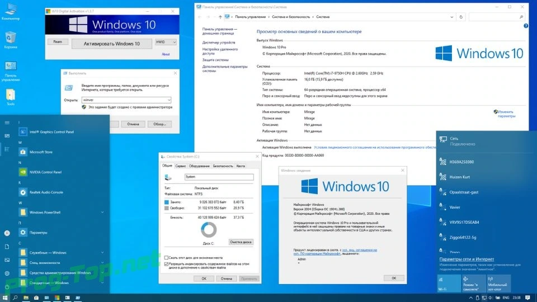Expand the Служебные — Windows folder
The width and height of the screenshot is (537, 302).
point(102,253)
